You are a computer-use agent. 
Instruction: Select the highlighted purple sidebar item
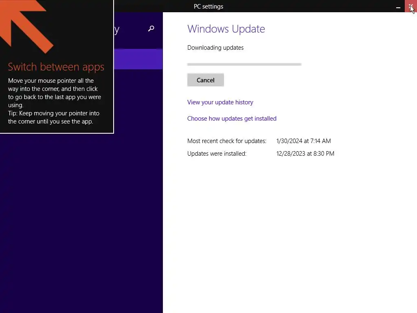click(x=138, y=59)
